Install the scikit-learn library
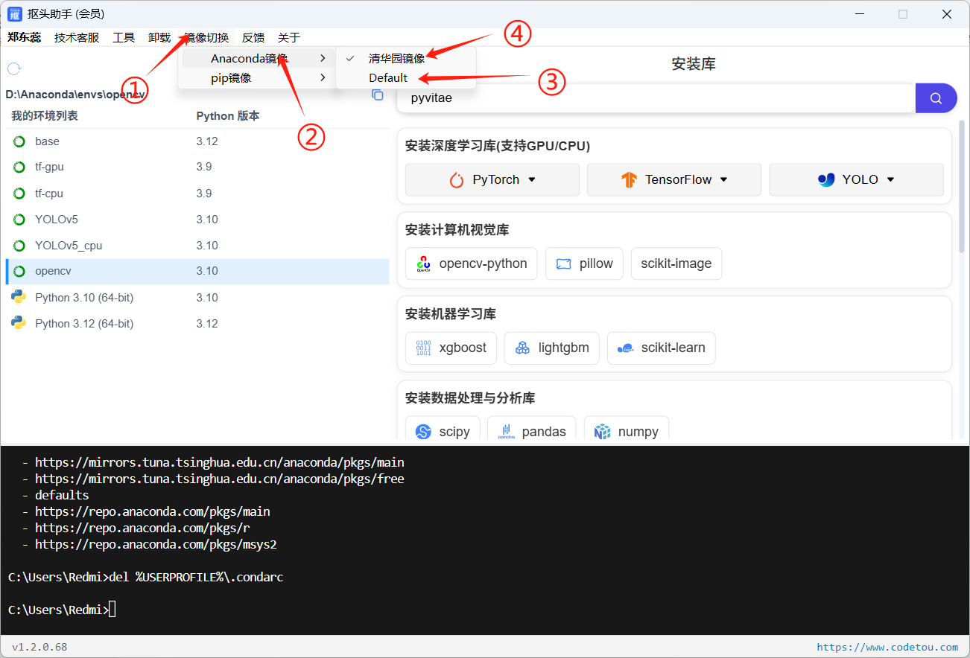Viewport: 970px width, 658px height. click(661, 348)
